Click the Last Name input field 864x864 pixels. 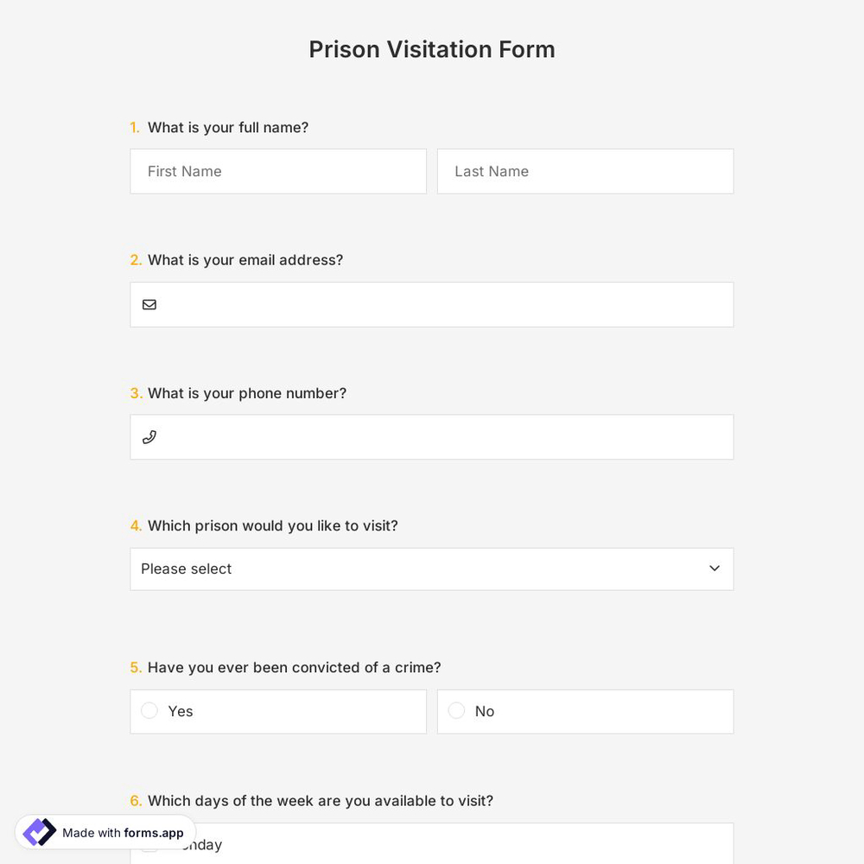[x=585, y=171]
